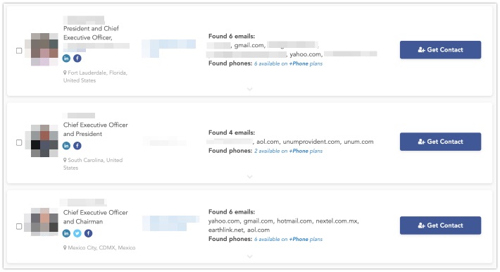Screen dimensions: 500x272
Task: Open LinkedIn icon for Mexico City contact
Action: coord(66,233)
